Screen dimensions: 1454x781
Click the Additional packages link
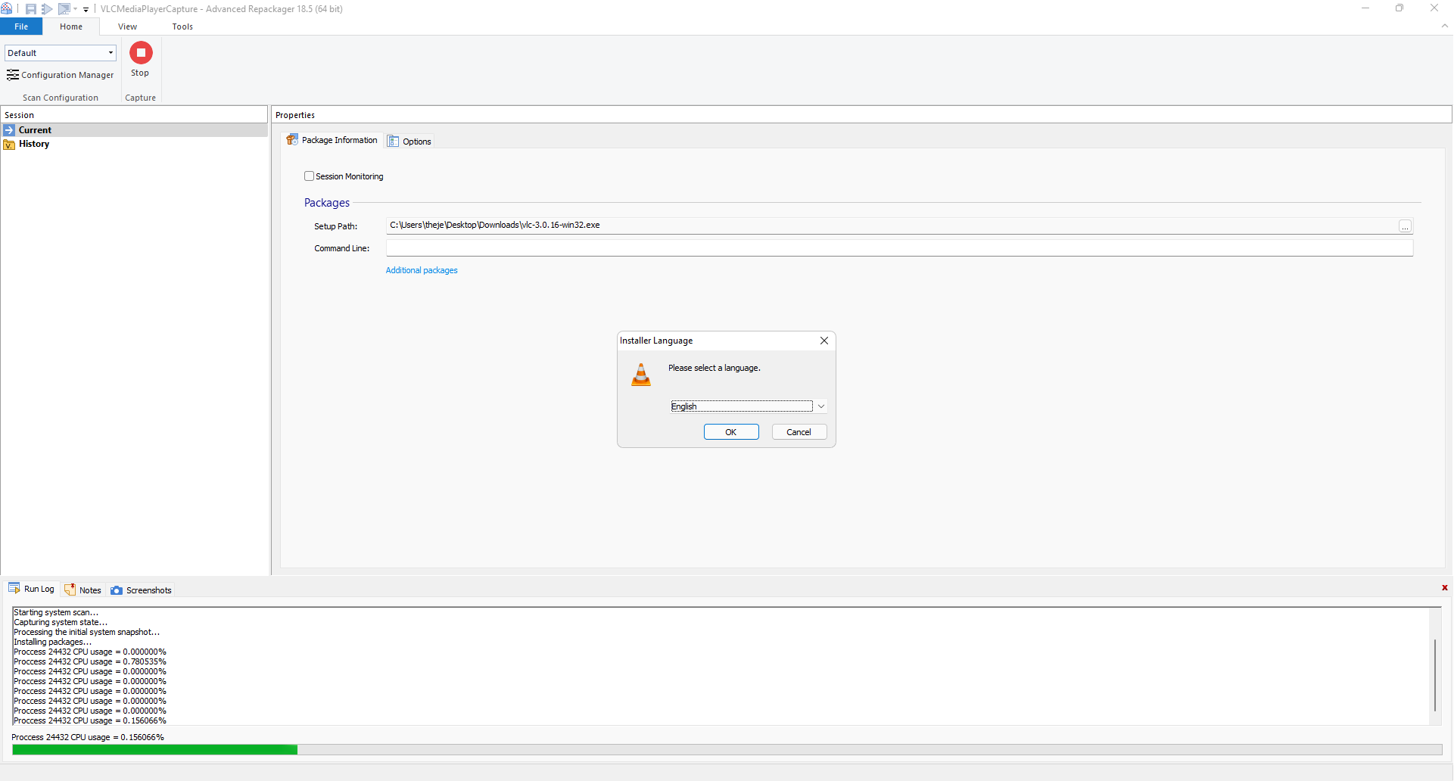422,270
